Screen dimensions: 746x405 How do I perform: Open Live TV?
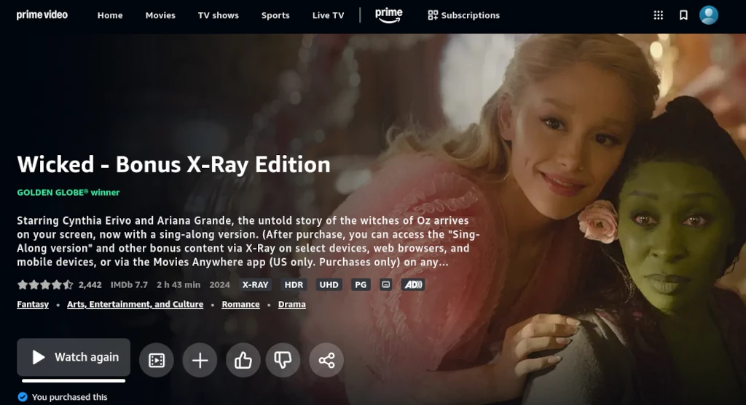[328, 15]
